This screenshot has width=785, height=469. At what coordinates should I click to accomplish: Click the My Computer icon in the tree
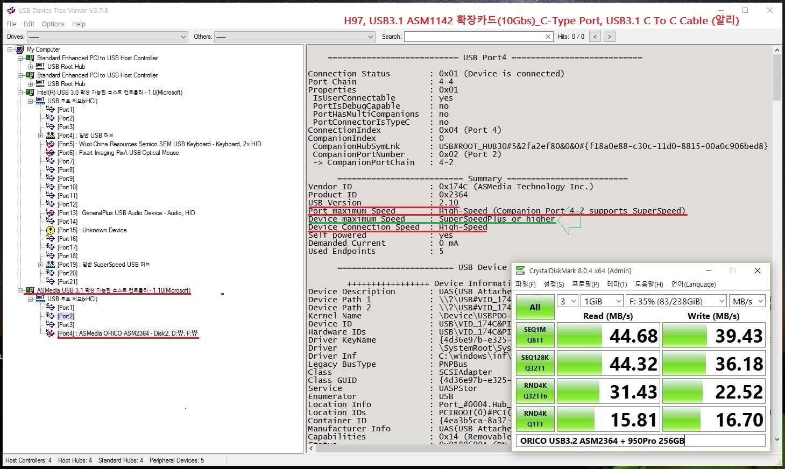tap(20, 49)
